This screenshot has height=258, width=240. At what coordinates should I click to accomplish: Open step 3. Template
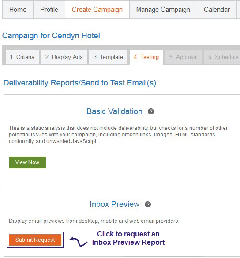click(x=108, y=57)
